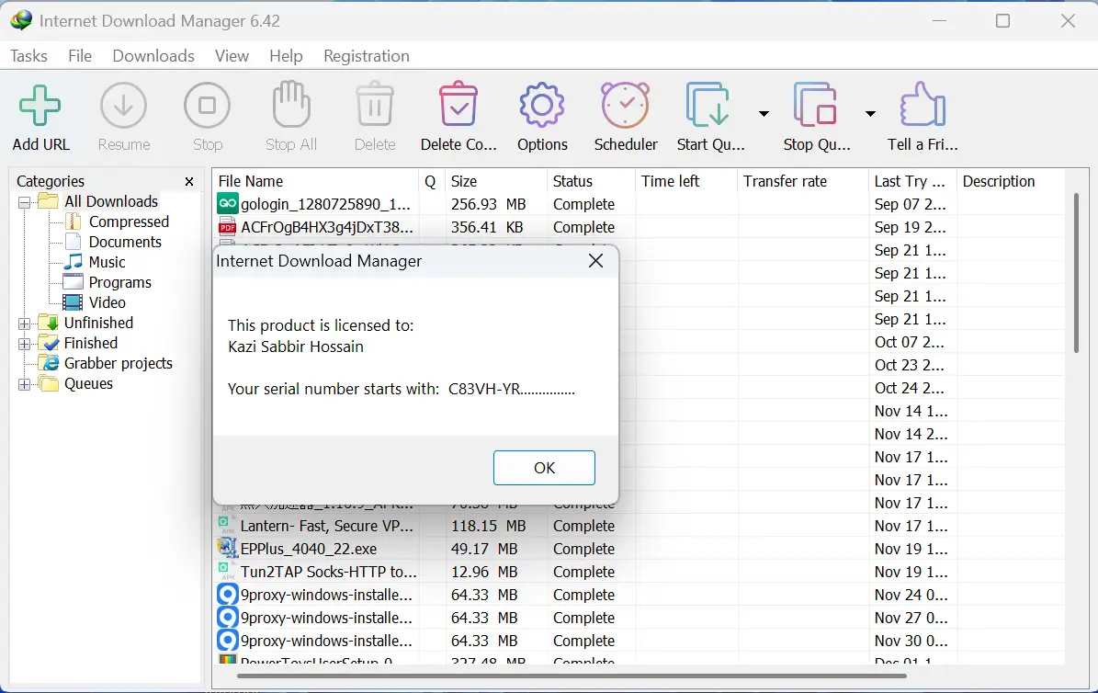Click OK on the license dialog
This screenshot has height=693, width=1098.
[544, 467]
